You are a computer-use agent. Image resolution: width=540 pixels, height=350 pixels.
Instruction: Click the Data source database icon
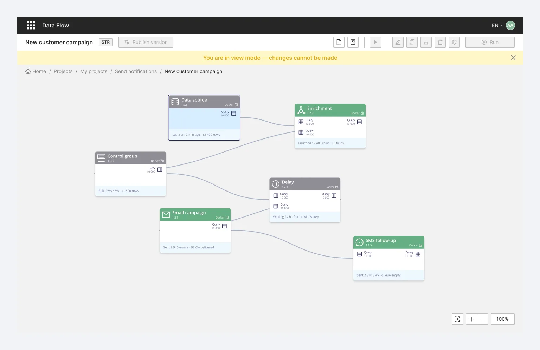pyautogui.click(x=175, y=102)
